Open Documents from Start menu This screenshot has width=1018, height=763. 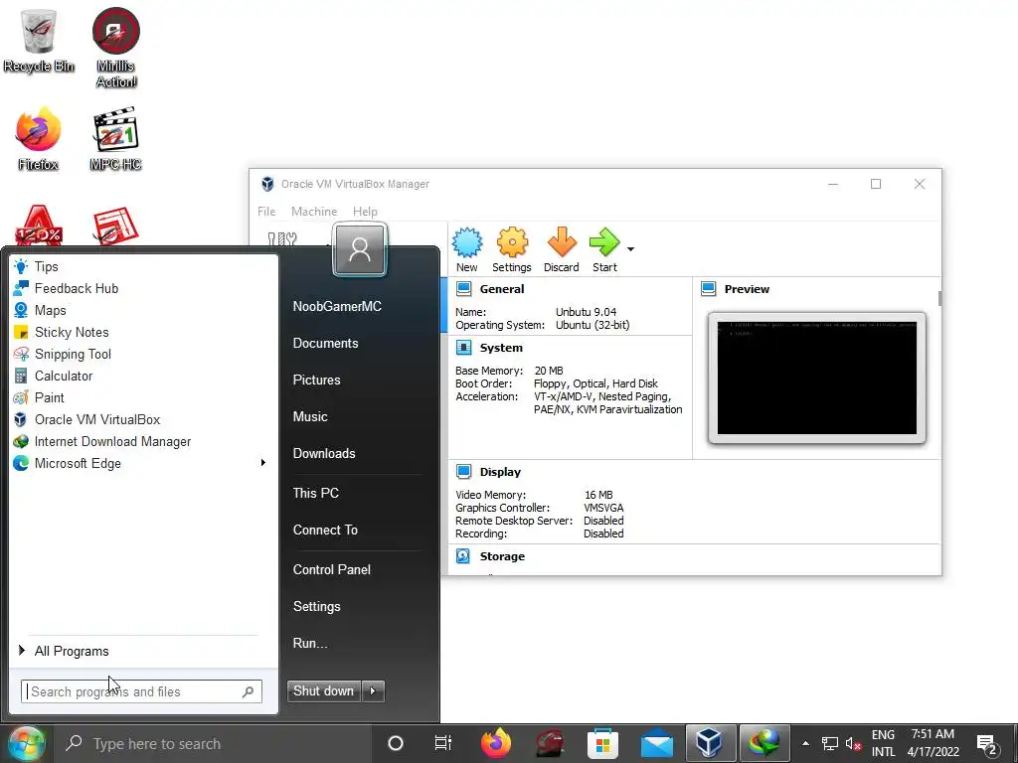click(x=325, y=343)
